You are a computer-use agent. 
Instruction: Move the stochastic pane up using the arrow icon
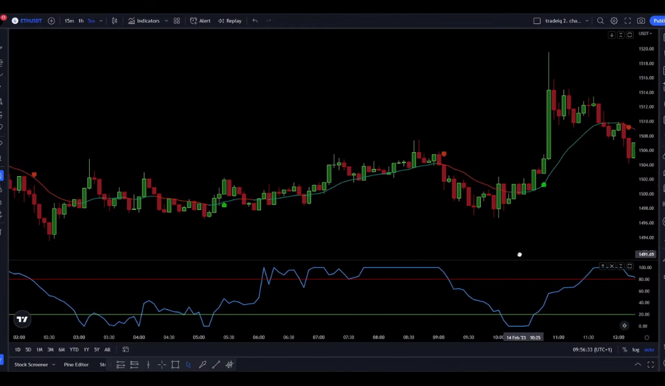(x=603, y=266)
